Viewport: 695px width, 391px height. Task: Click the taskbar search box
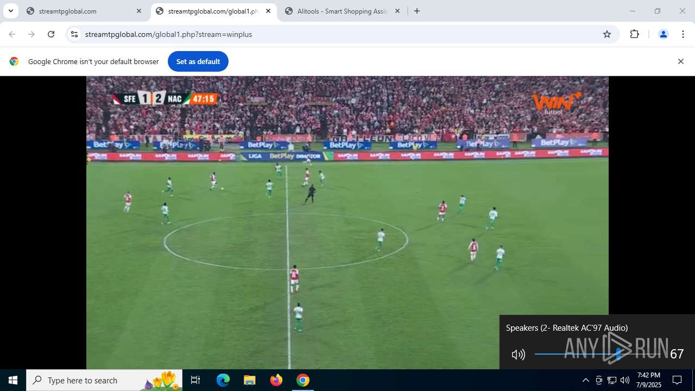pos(104,380)
